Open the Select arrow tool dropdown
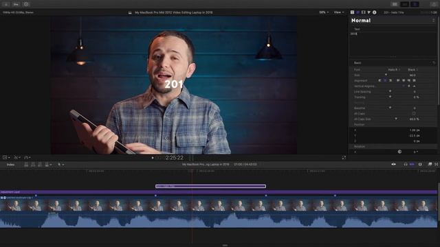The image size is (440, 247). 60,165
